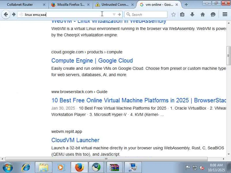Screen dimensions: 231x173
Task: Click the www.browserstack.com › Guide breadcrumb
Action: tap(79, 92)
